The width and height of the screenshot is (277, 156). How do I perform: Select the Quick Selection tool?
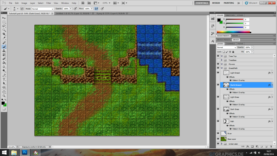[x=4, y=30]
